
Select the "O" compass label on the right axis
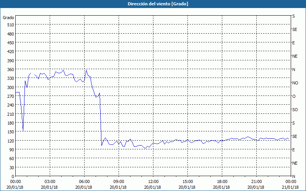pyautogui.click(x=294, y=96)
